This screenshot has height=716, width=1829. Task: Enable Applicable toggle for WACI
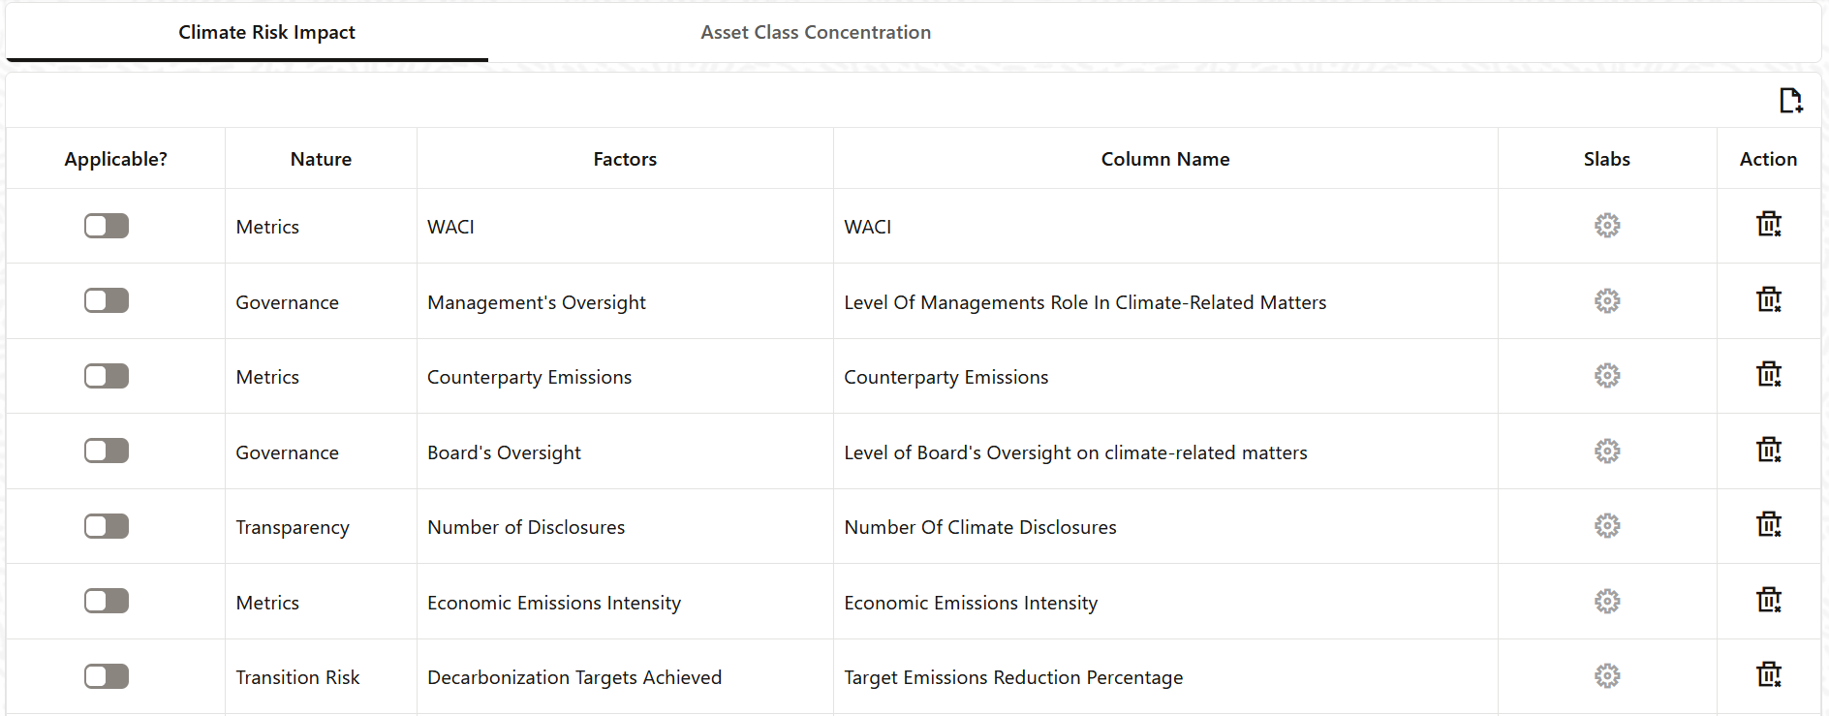[x=106, y=225]
